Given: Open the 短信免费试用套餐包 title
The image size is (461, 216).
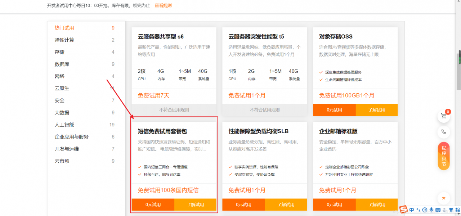Looking at the screenshot, I should point(162,131).
